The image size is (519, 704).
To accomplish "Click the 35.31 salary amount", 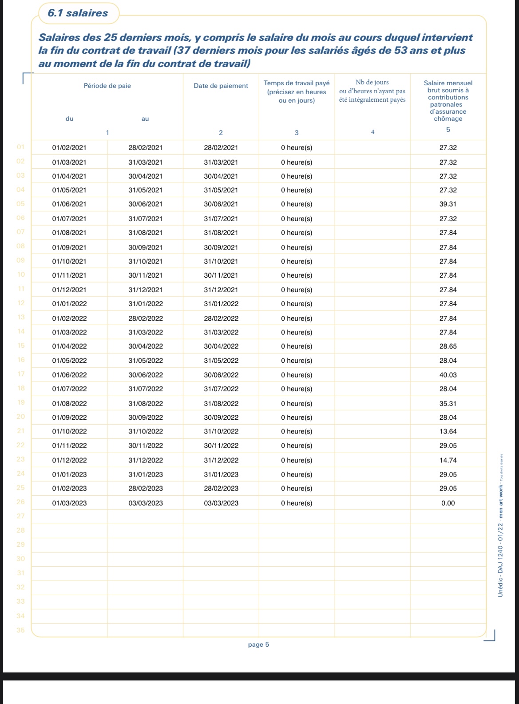I will click(x=448, y=404).
